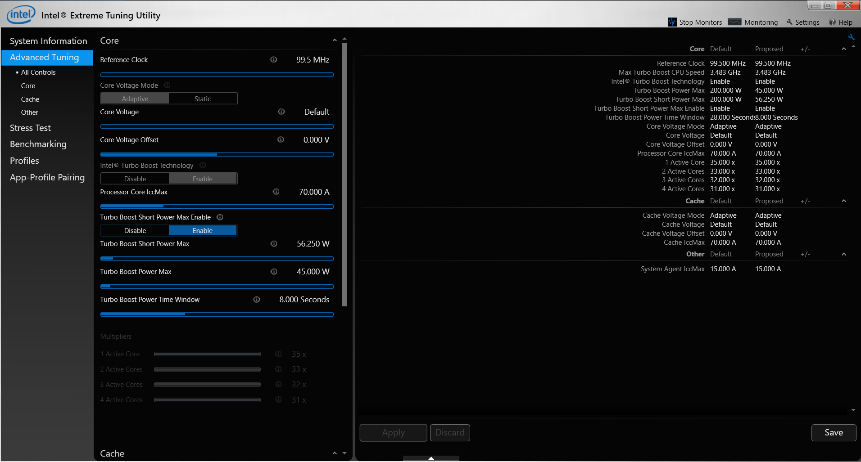
Task: Show info for Core Voltage Mode
Action: tap(167, 85)
